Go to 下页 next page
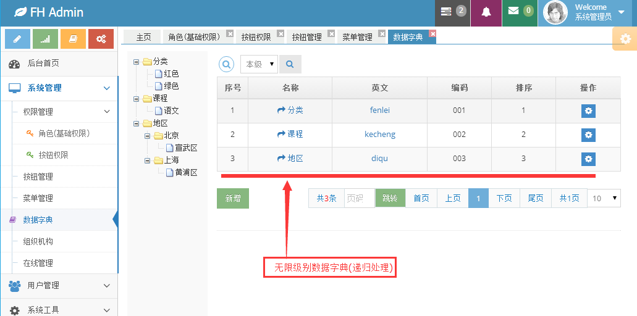 tap(504, 198)
